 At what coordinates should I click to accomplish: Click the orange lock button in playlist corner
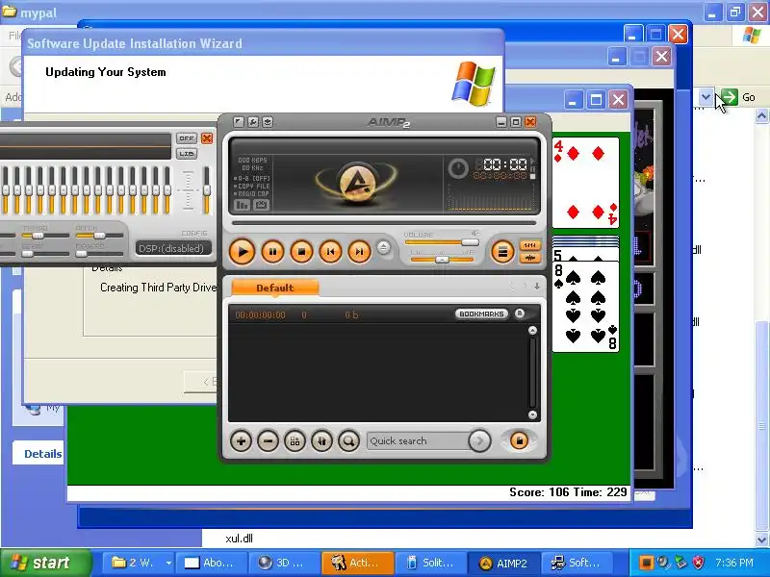click(x=519, y=440)
